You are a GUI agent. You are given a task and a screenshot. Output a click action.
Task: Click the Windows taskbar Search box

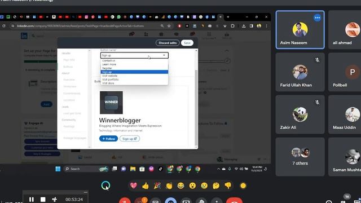(86, 169)
